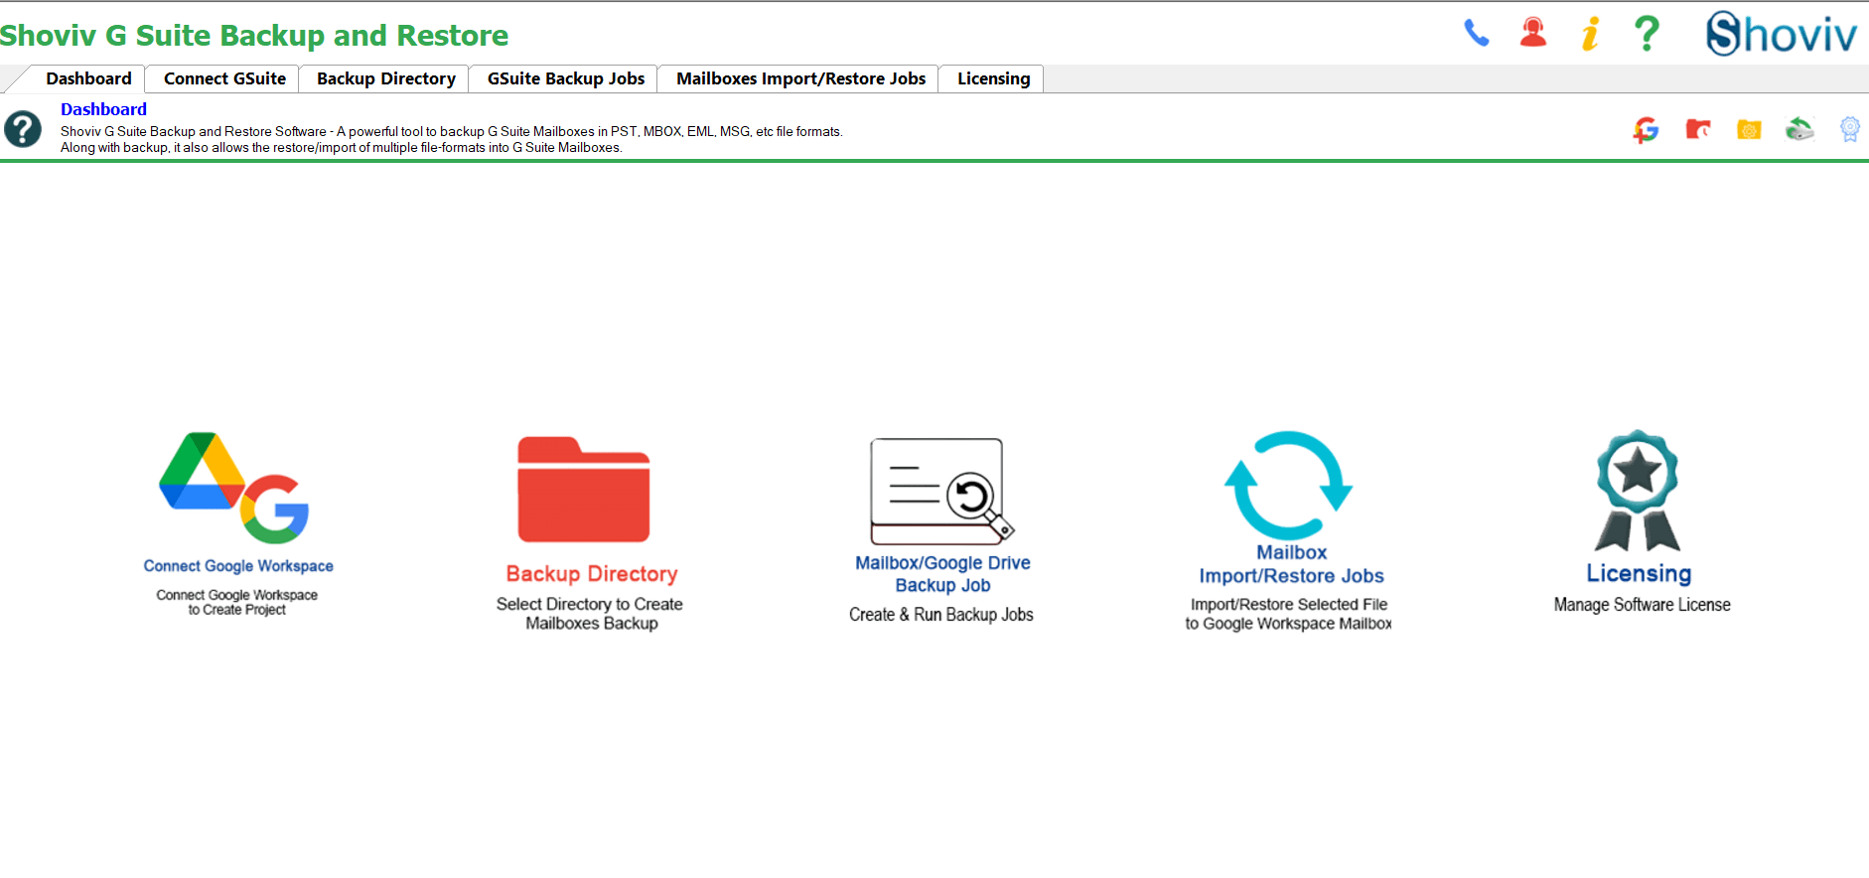Image resolution: width=1869 pixels, height=878 pixels.
Task: Click the yellow info icon
Action: click(1590, 33)
